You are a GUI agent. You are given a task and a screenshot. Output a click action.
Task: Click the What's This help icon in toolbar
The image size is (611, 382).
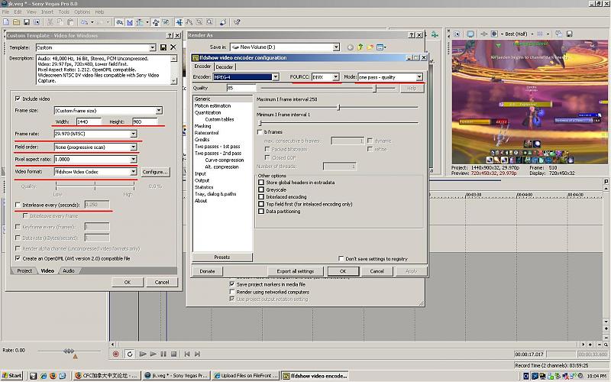237,23
